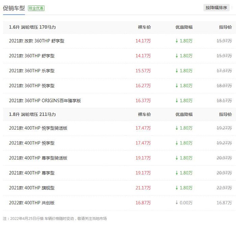Viewport: 236px width, 226px height.
Task: Open 2021款 360THP 乐享型 model link
Action: (32, 71)
